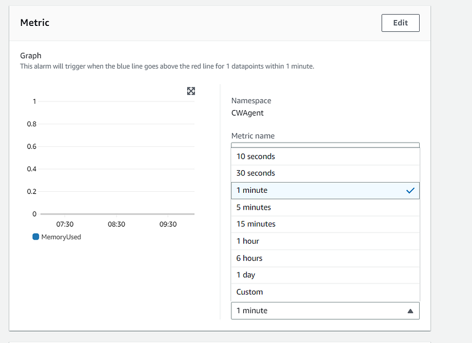Click the period field showing 1 minute

(x=318, y=311)
